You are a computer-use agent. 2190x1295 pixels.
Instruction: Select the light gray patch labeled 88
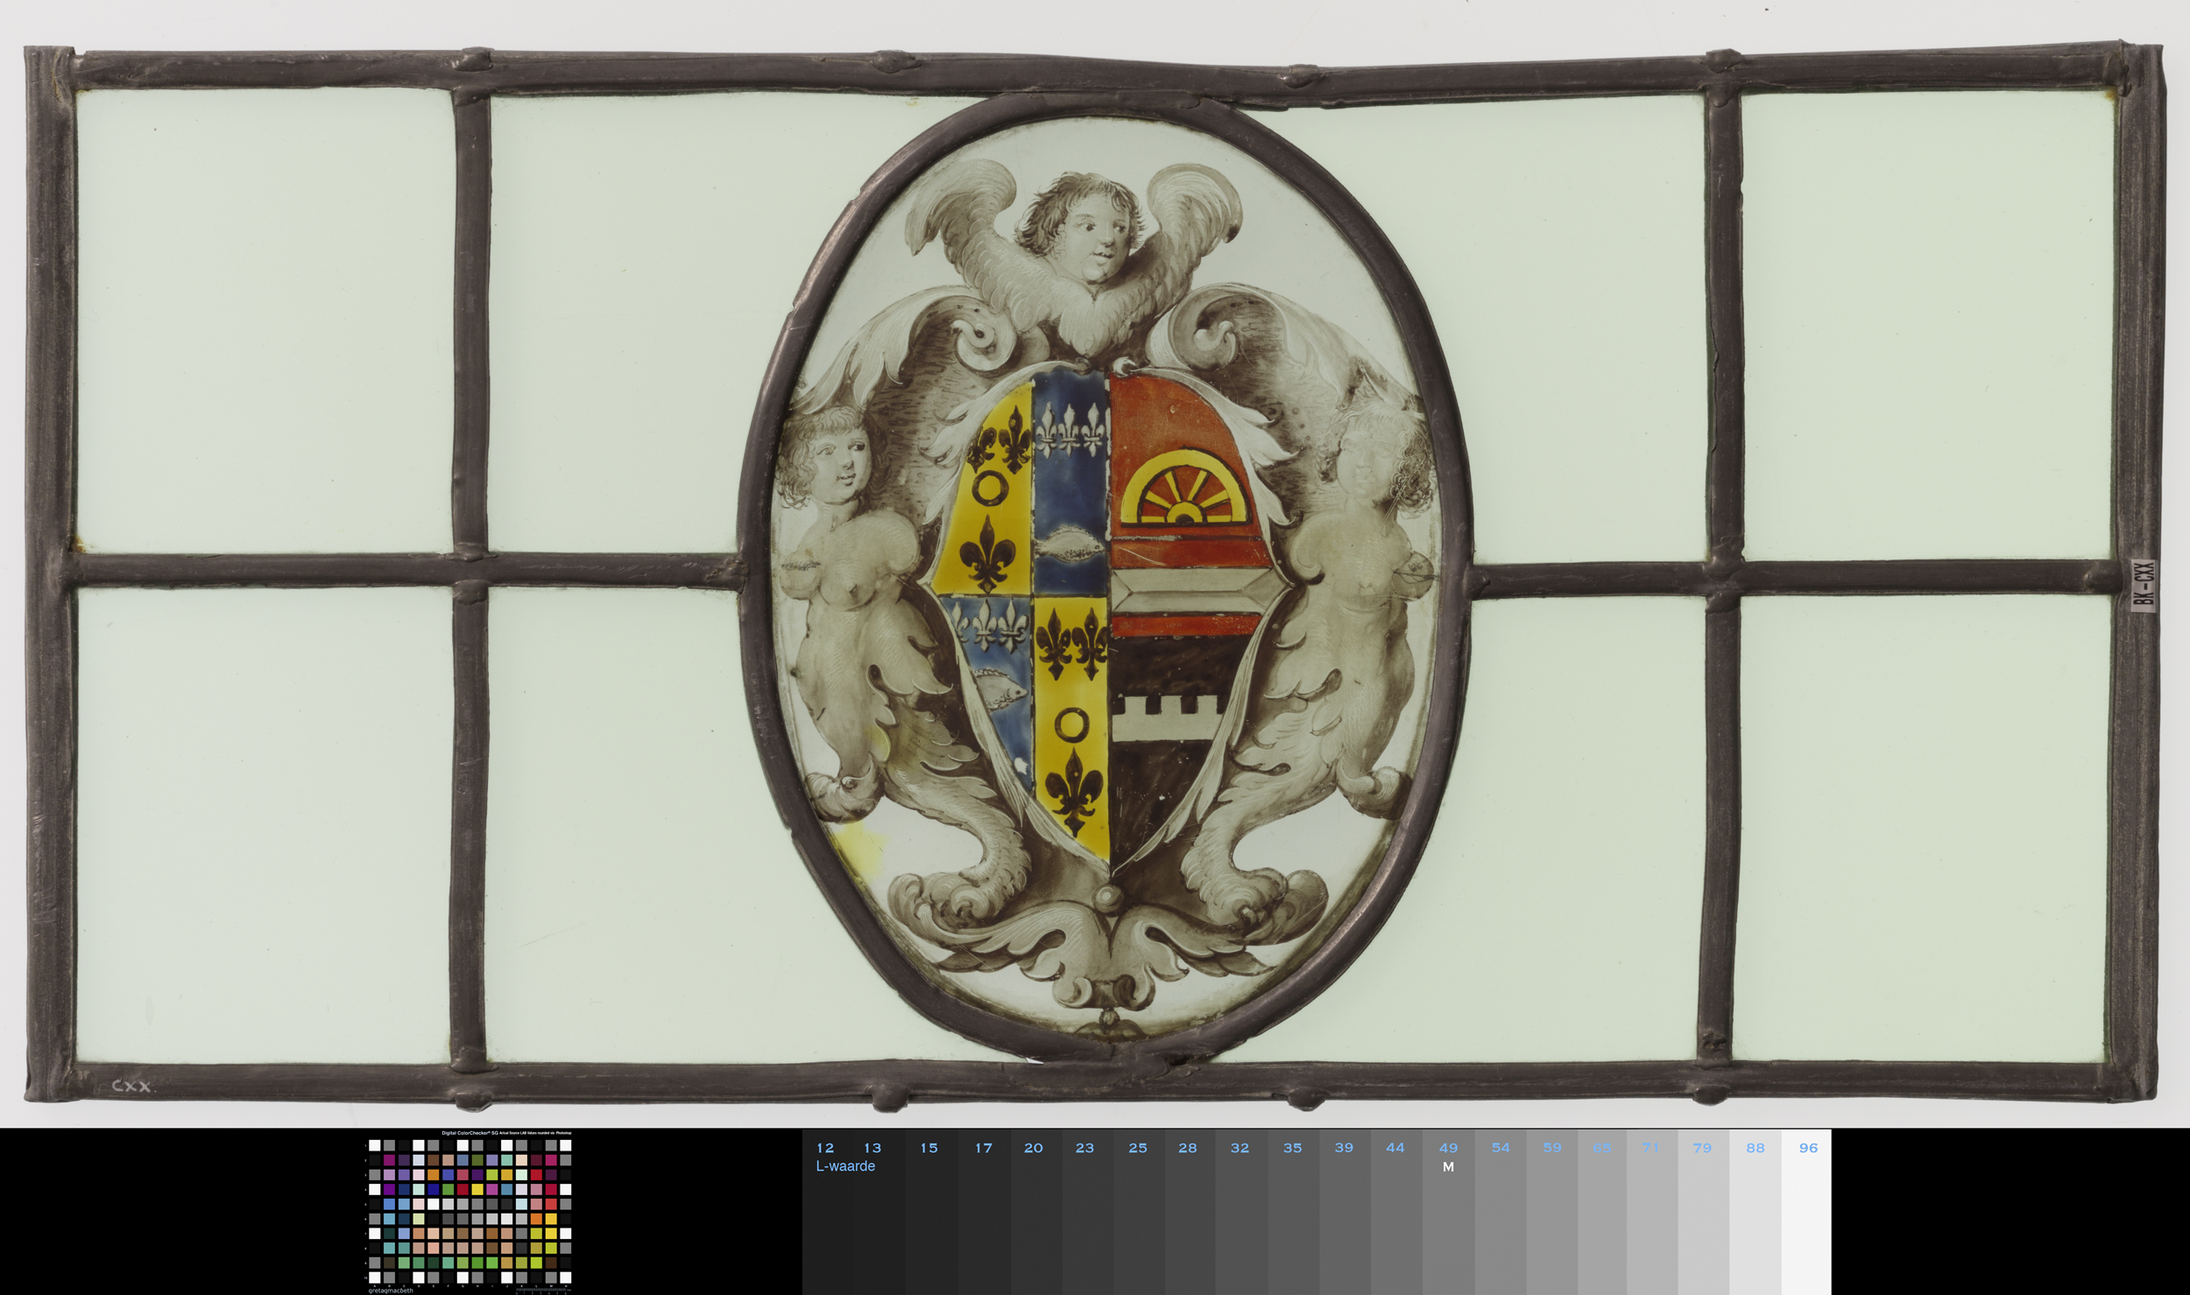1756,1212
